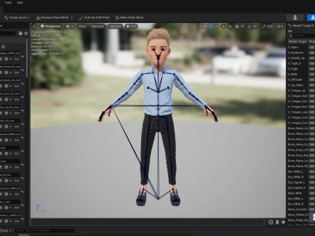The width and height of the screenshot is (315, 236).
Task: Click the Morph Target column header
Action: pyautogui.click(x=297, y=41)
